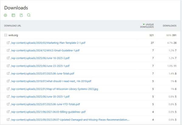Open the Marketing-Plan-Template-2-1.pdf link

click(x=48, y=43)
